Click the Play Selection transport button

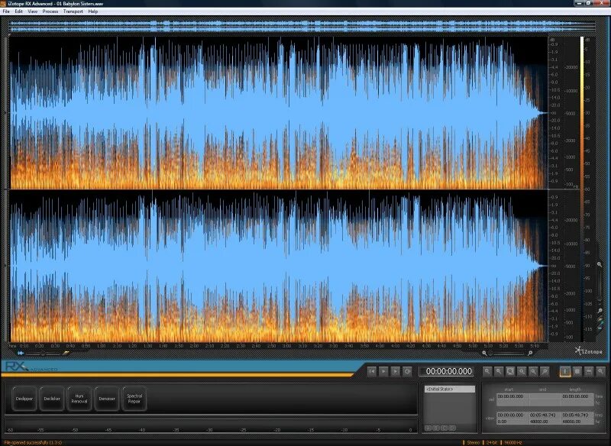pos(395,371)
